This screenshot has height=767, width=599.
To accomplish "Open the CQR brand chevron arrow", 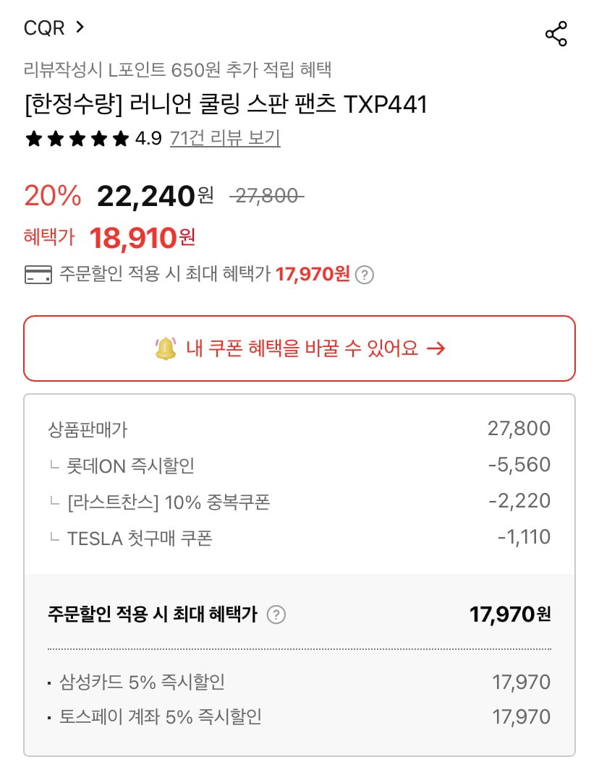I will (80, 27).
